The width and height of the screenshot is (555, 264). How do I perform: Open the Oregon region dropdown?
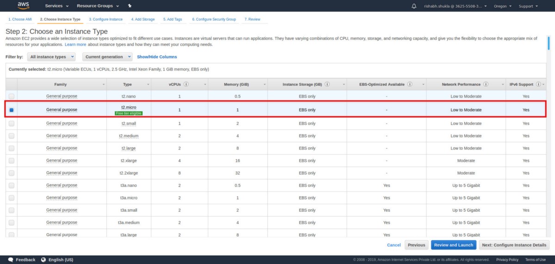click(x=502, y=6)
